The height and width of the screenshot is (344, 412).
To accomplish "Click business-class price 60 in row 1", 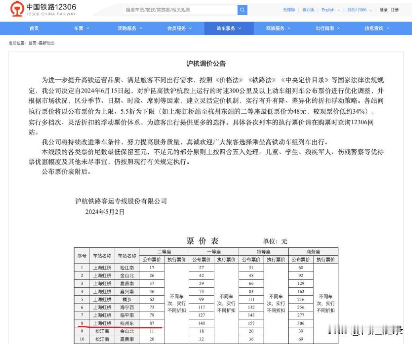I will pos(301,268).
